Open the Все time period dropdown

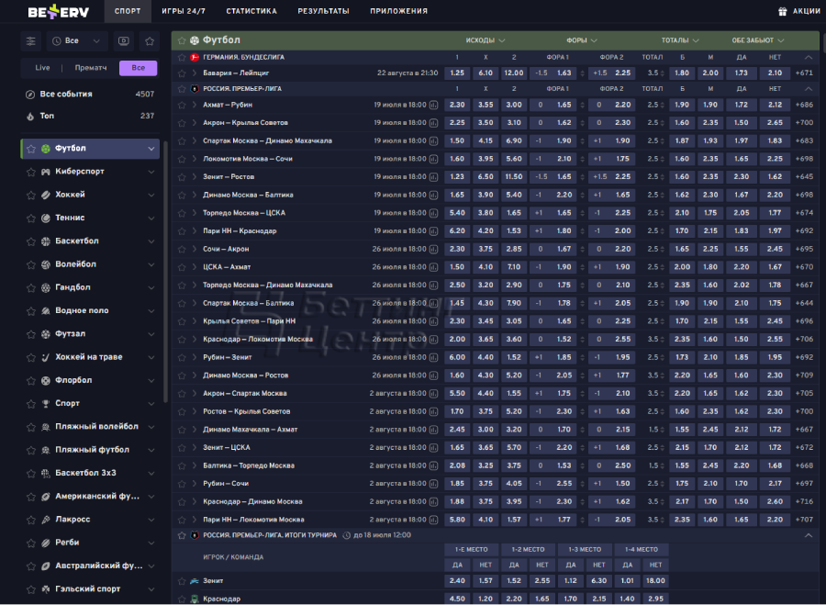(77, 41)
